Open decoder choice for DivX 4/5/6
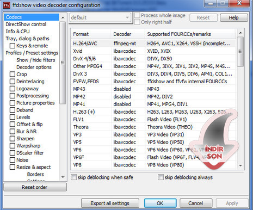This screenshot has height=210, width=253. coord(125,59)
